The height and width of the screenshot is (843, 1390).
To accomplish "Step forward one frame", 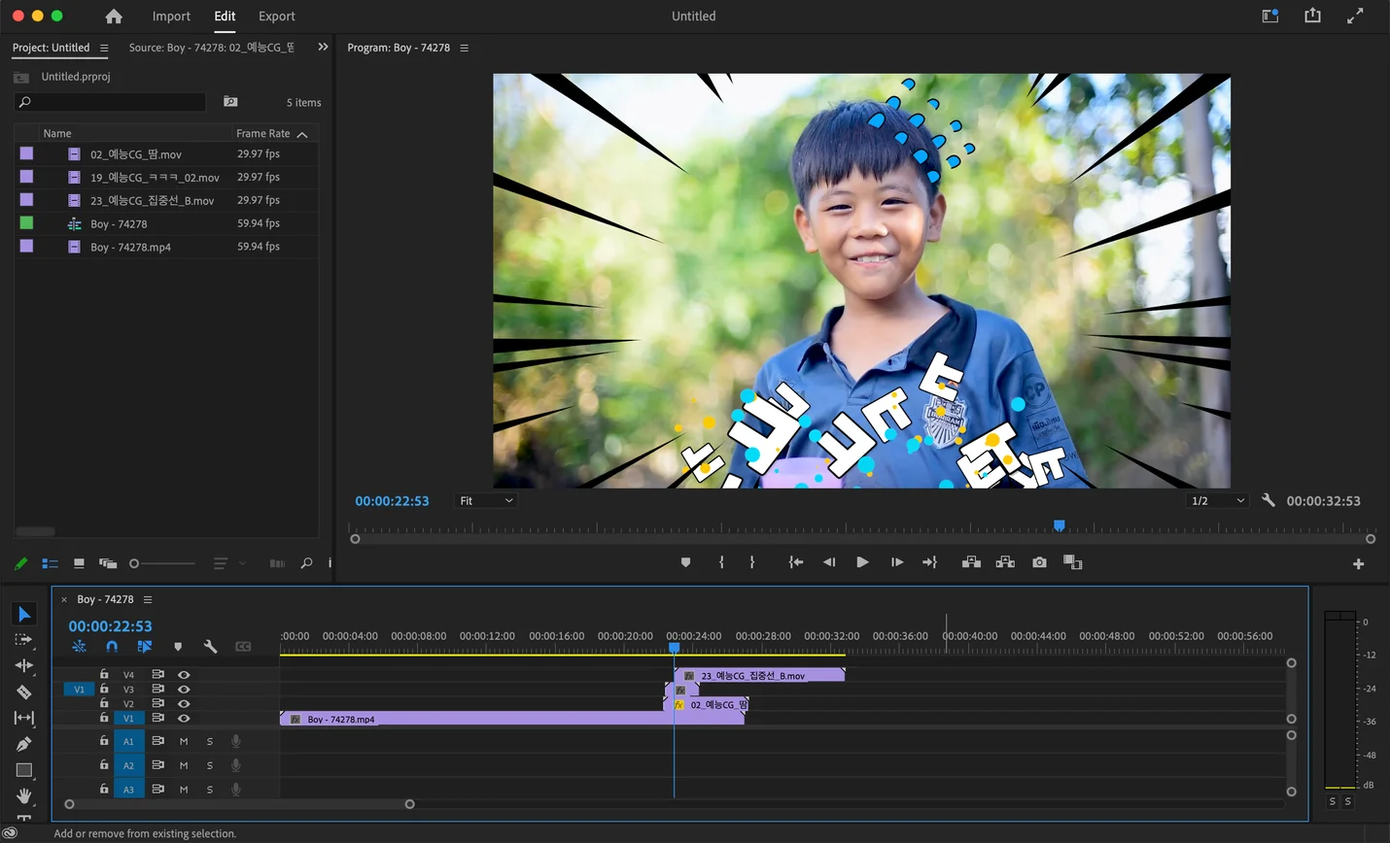I will point(897,562).
